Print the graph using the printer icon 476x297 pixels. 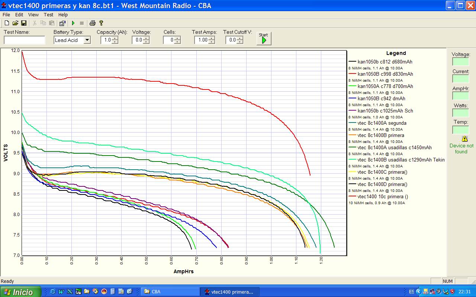92,23
